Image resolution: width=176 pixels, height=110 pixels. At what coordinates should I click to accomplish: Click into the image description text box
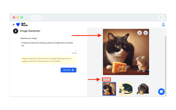pyautogui.click(x=48, y=46)
